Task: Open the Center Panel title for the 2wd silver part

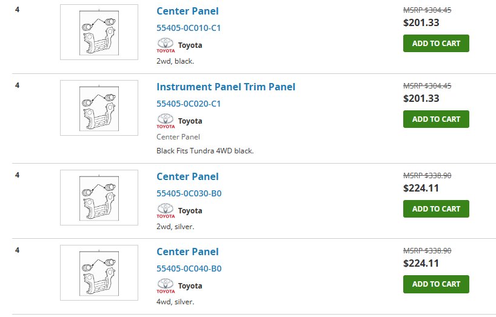Action: coord(187,176)
